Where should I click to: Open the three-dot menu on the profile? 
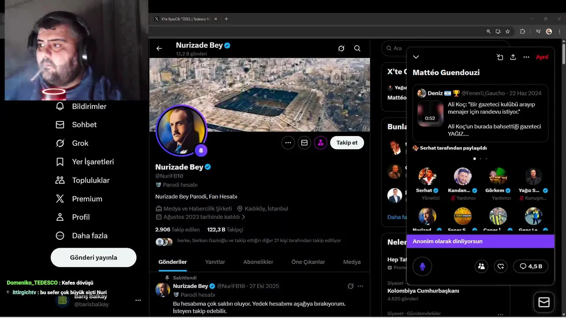288,143
